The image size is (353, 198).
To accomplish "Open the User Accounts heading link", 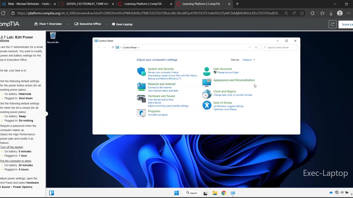I will [x=223, y=69].
